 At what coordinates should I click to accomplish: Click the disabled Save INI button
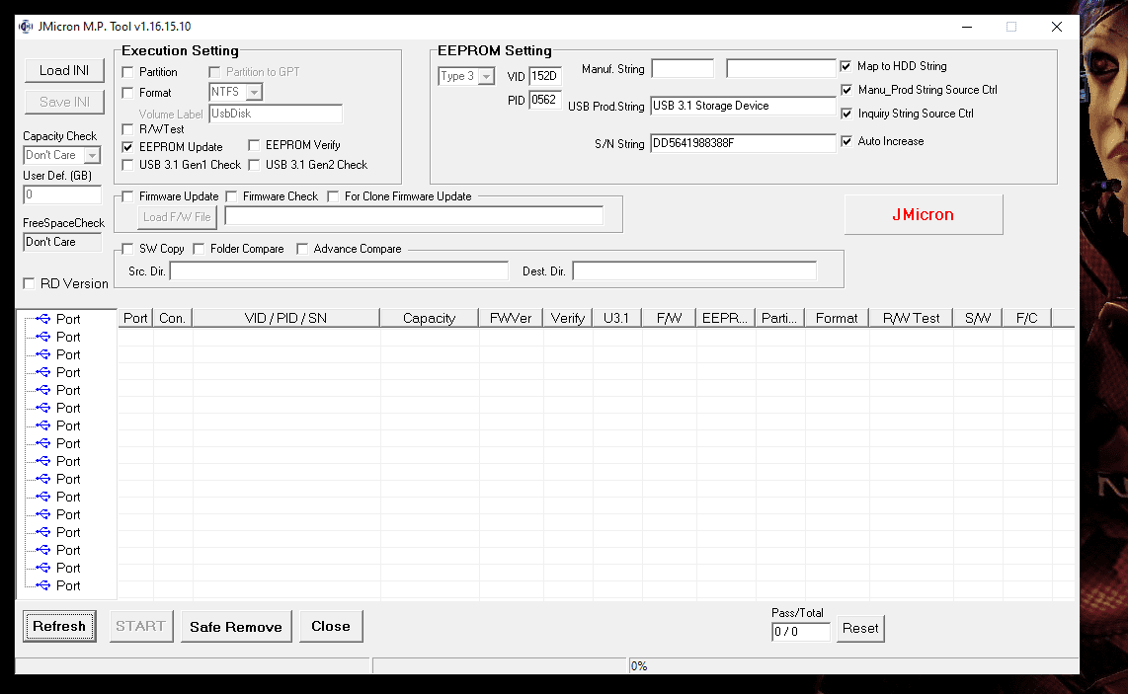(x=64, y=102)
